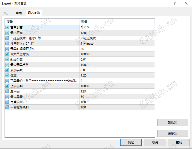This screenshot has width=192, height=149.
Task: Select the value 2 for 下单量的小数位
Action: (81, 81)
